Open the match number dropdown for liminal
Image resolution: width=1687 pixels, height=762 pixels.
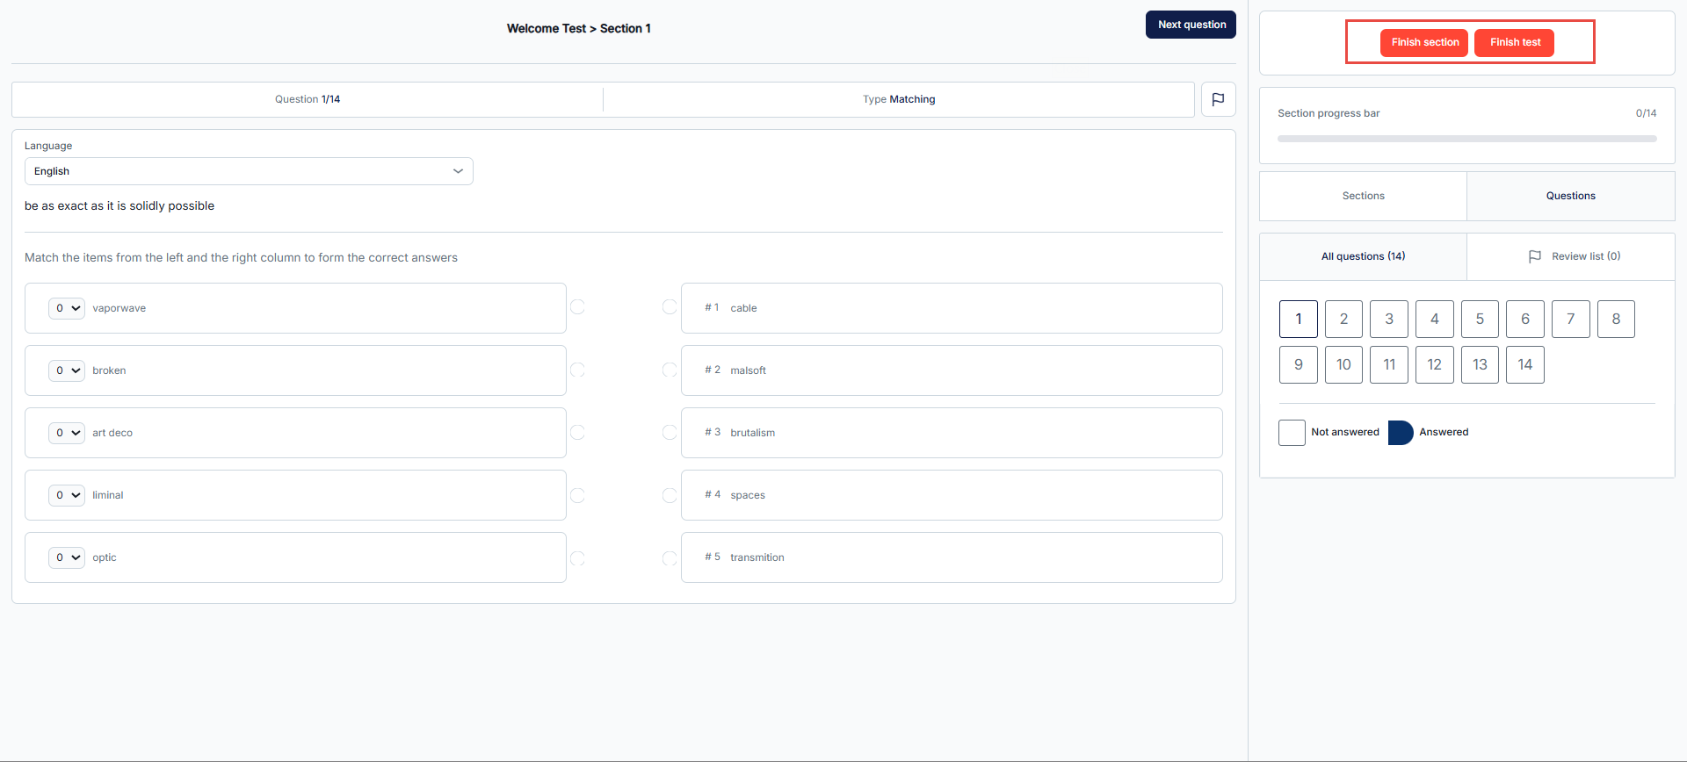tap(67, 495)
